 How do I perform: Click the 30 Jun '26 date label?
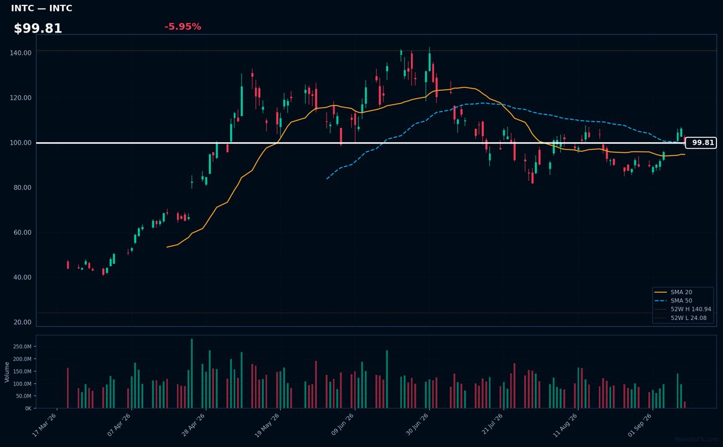[x=417, y=425]
